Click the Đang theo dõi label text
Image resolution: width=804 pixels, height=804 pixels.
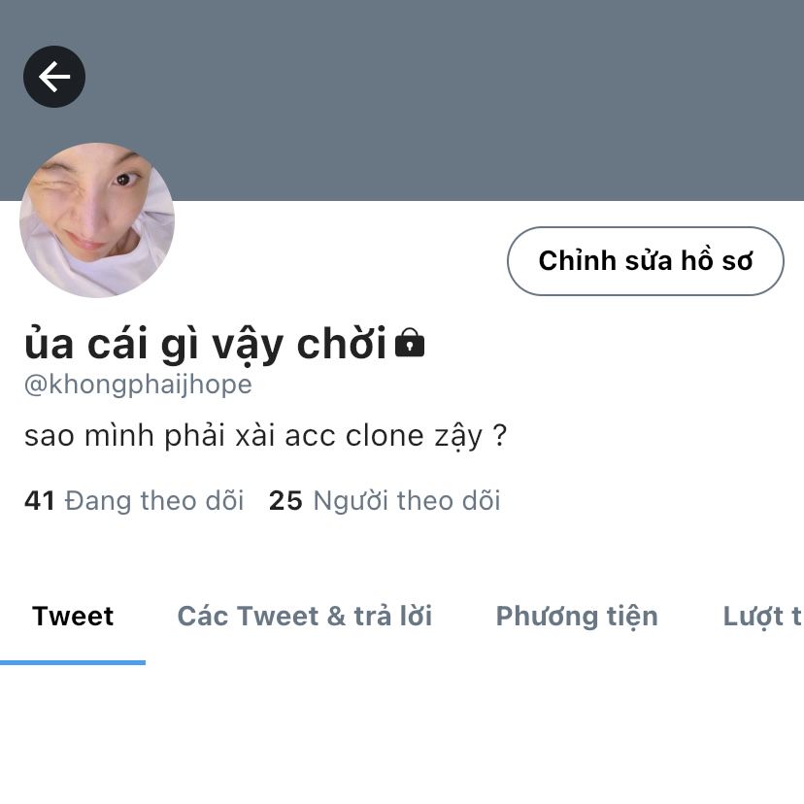pyautogui.click(x=153, y=500)
